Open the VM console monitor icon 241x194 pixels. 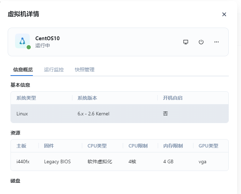[x=186, y=42]
